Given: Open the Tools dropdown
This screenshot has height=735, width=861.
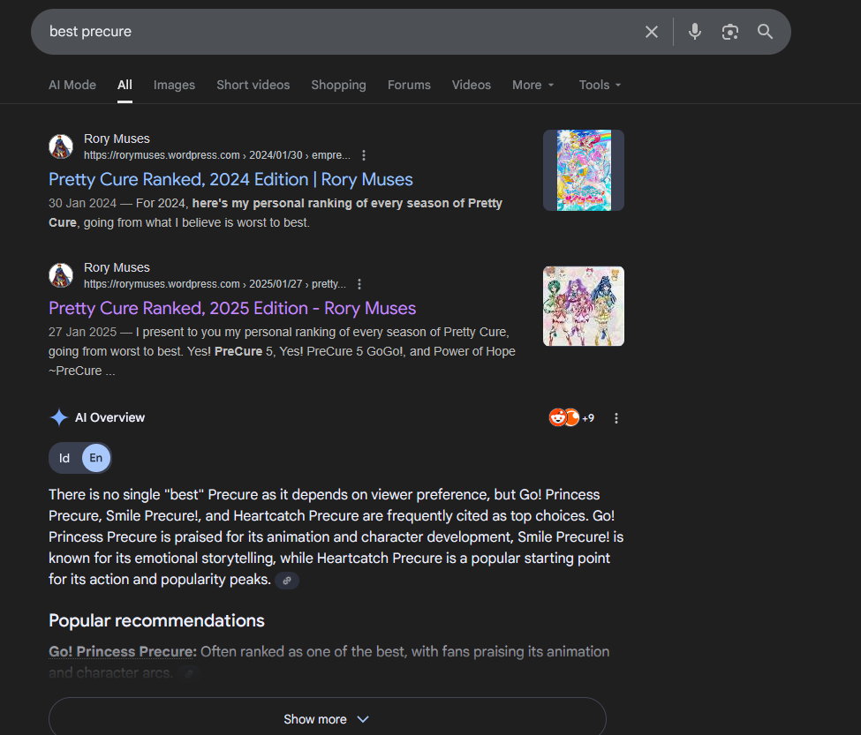Looking at the screenshot, I should pos(600,85).
